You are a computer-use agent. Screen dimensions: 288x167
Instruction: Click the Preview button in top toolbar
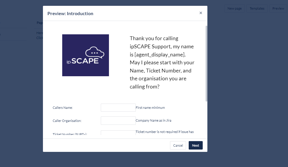[x=278, y=8]
